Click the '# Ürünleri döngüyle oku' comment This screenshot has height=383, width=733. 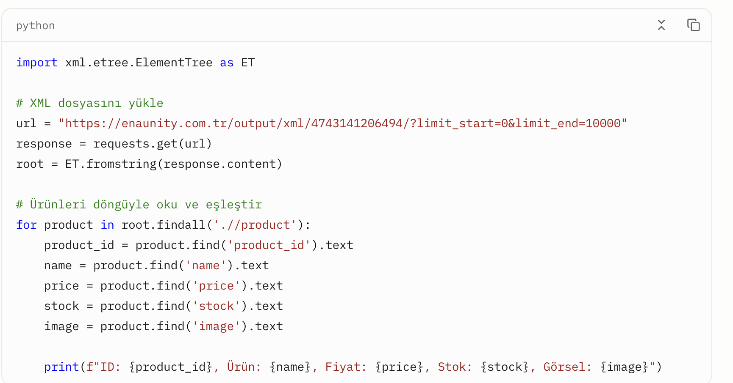(139, 205)
